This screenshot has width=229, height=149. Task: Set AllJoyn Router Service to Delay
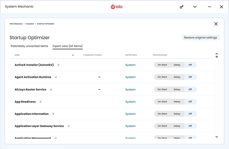[x=177, y=89]
